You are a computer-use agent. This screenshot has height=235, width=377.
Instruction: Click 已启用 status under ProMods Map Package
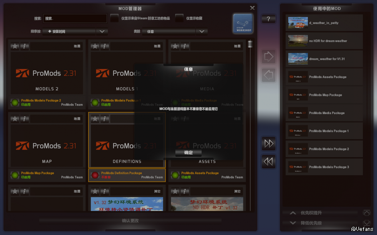point(26,177)
